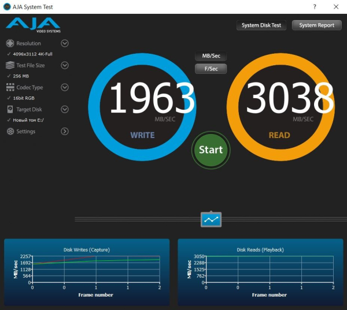Image resolution: width=347 pixels, height=310 pixels.
Task: Click the Resolution chip icon
Action: pyautogui.click(x=10, y=43)
